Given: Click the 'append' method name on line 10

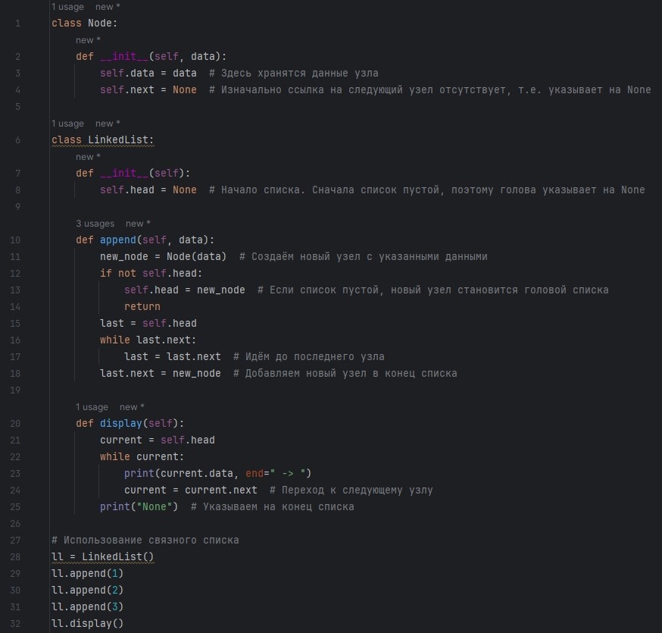Looking at the screenshot, I should tap(118, 240).
